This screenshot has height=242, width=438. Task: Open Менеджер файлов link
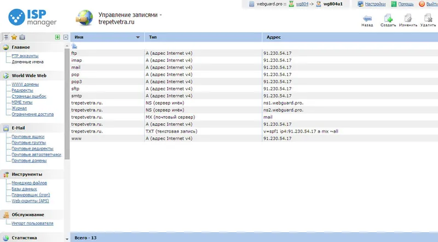[x=30, y=183]
